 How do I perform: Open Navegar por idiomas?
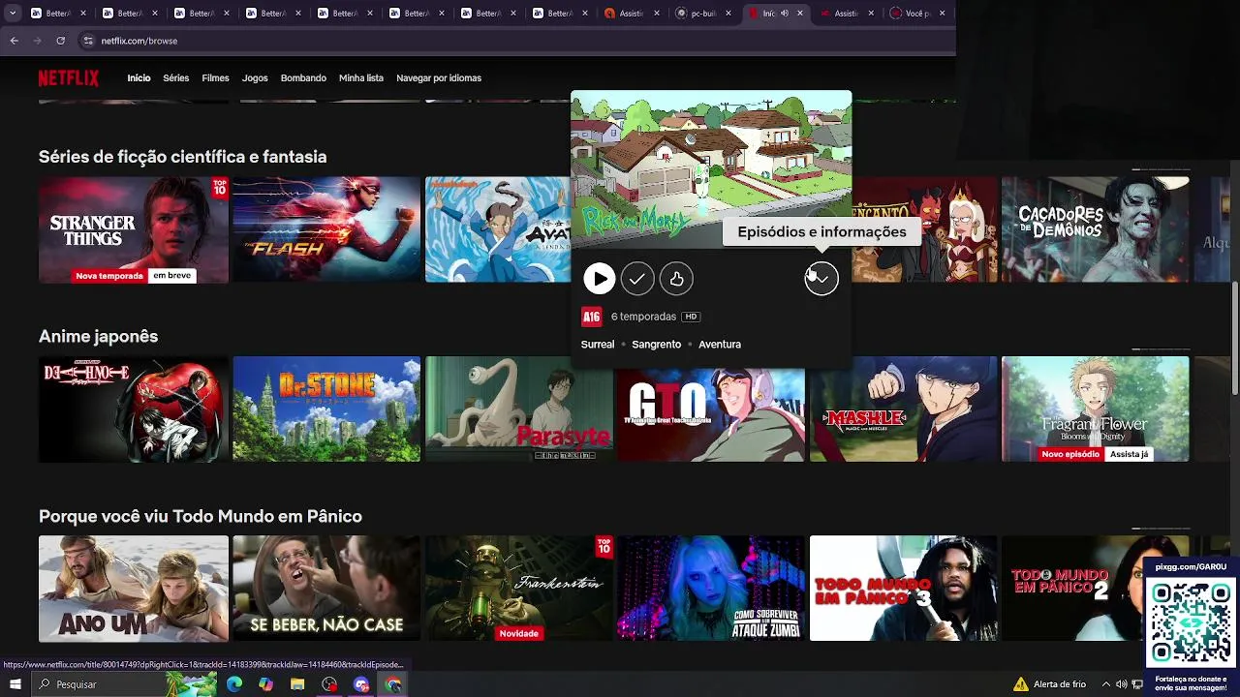[439, 78]
